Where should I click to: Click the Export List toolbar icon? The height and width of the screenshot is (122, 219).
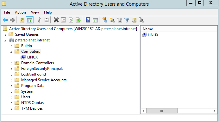(x=78, y=20)
